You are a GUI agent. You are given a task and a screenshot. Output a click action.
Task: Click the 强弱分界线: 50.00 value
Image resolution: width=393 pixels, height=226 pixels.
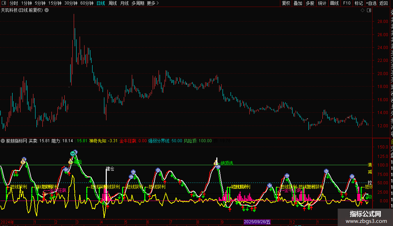click(165, 141)
